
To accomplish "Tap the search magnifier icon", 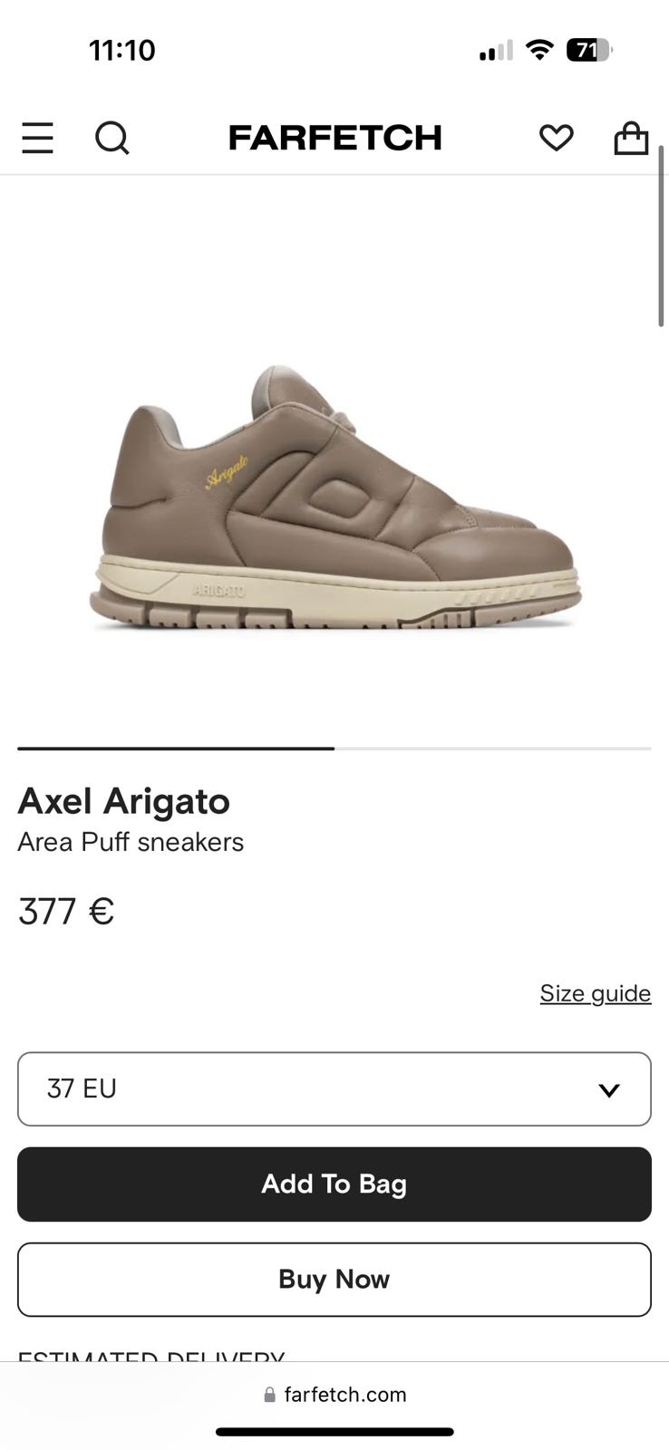I will [x=112, y=139].
